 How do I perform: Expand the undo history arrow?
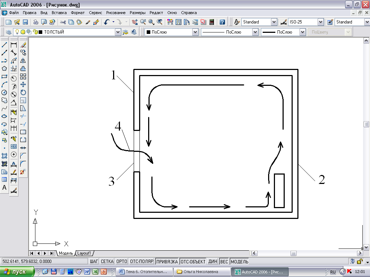pyautogui.click(x=113, y=22)
